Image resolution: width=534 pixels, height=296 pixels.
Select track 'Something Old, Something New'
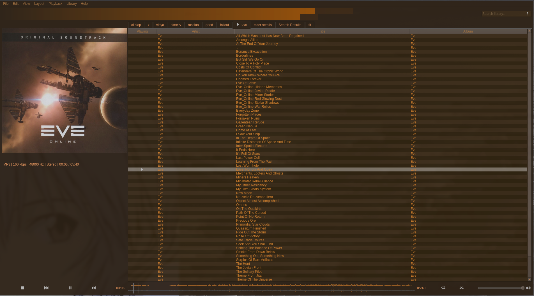260,256
